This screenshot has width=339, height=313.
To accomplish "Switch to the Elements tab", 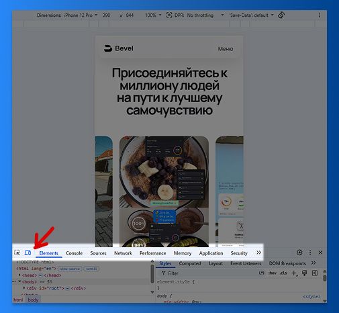I will 48,253.
